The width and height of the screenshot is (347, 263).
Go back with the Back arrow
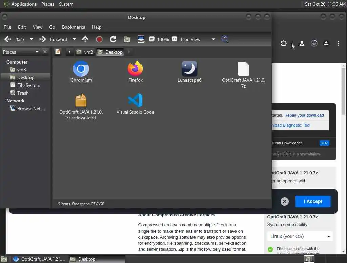pos(14,39)
